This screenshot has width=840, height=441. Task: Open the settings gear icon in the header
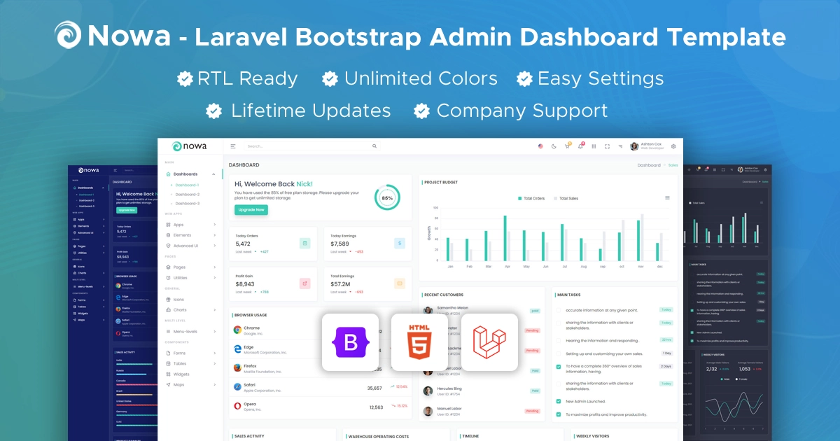point(673,146)
